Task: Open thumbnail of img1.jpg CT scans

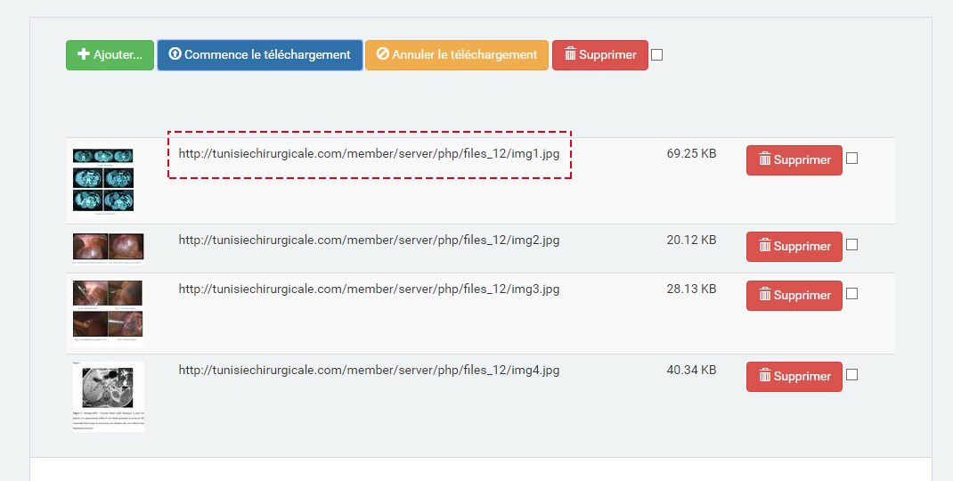Action: click(x=103, y=181)
